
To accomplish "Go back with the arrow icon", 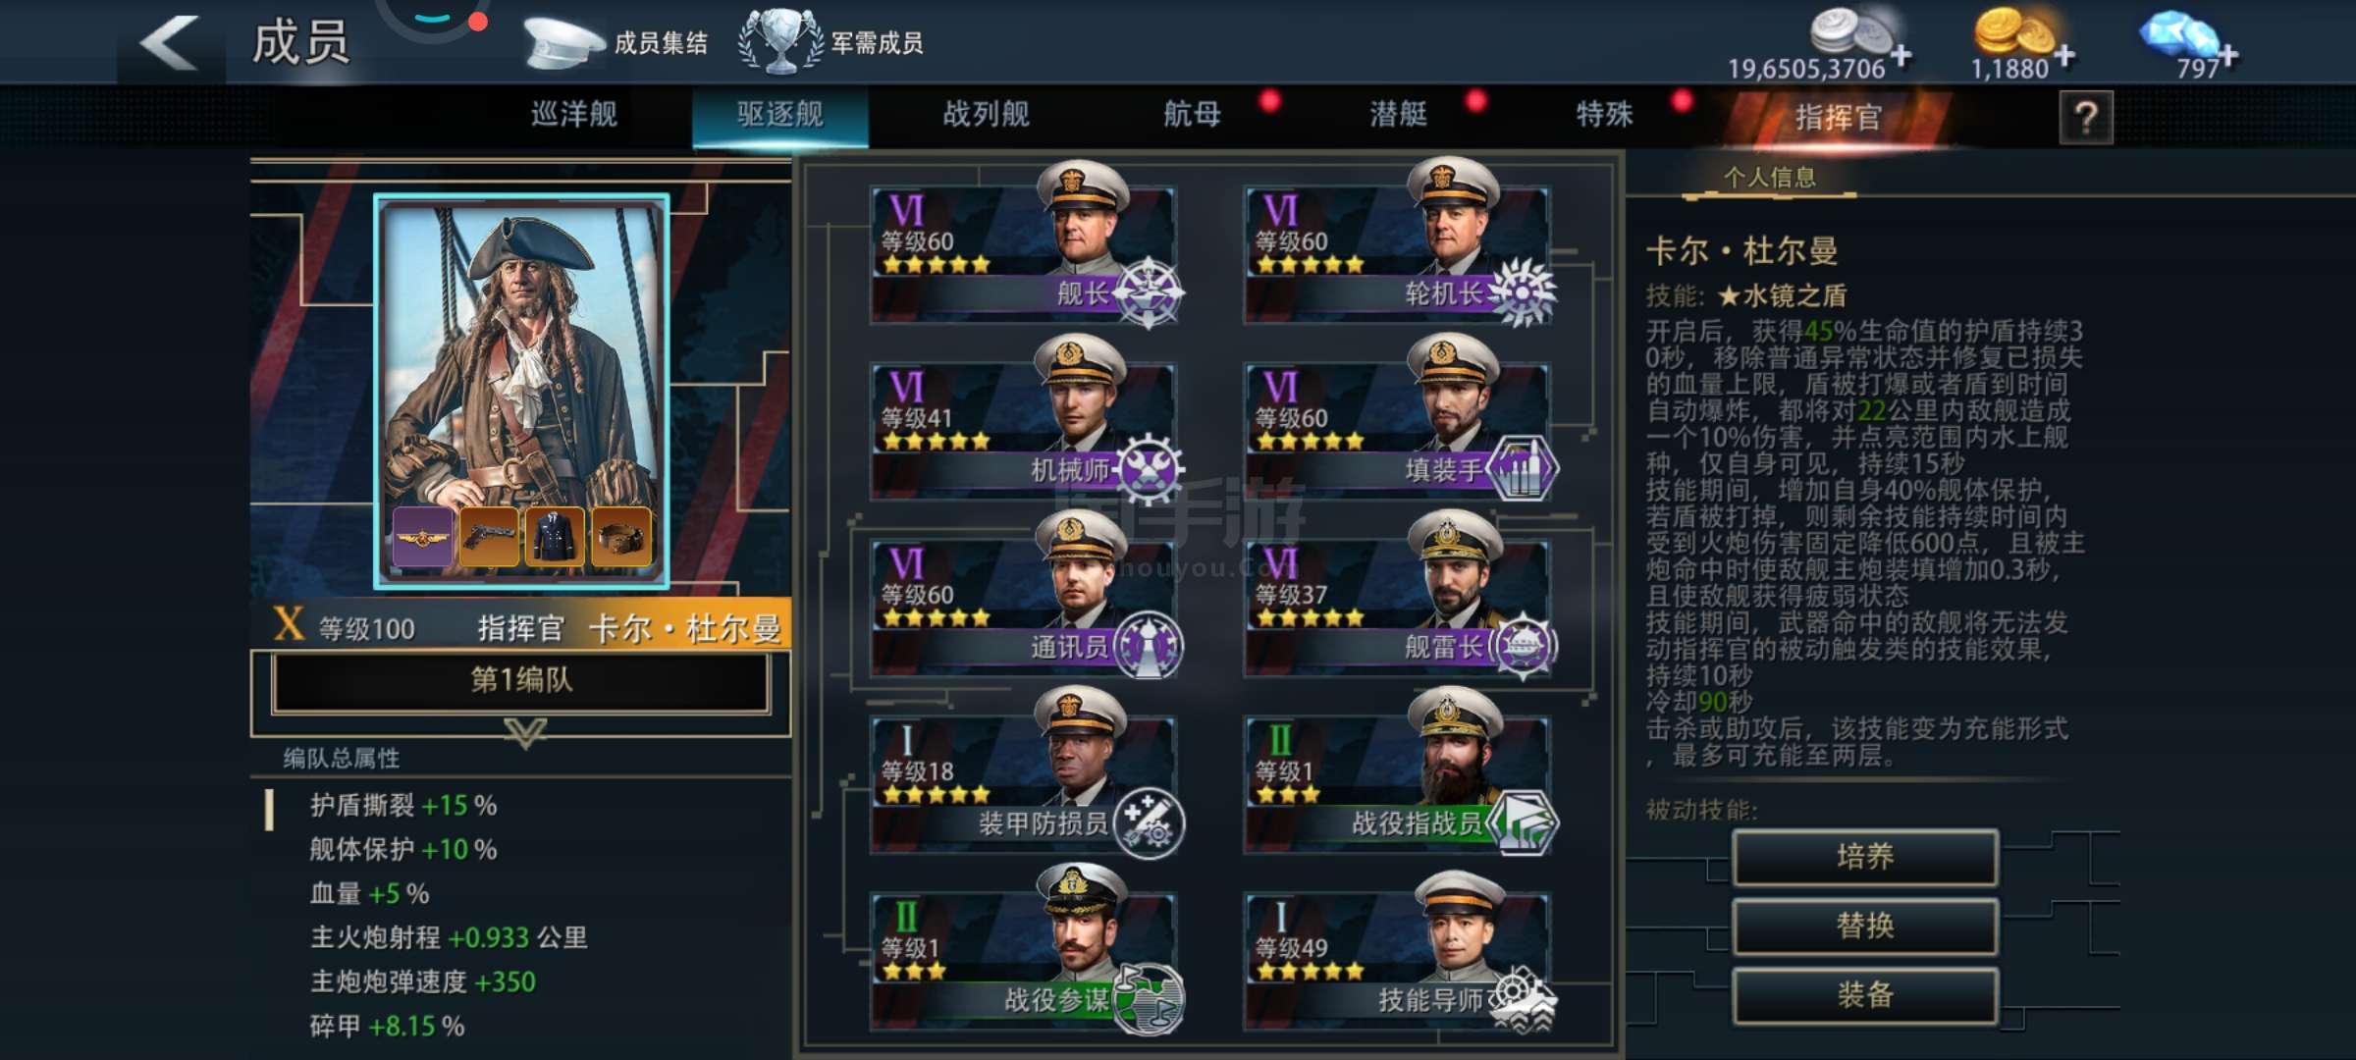I will coord(169,43).
